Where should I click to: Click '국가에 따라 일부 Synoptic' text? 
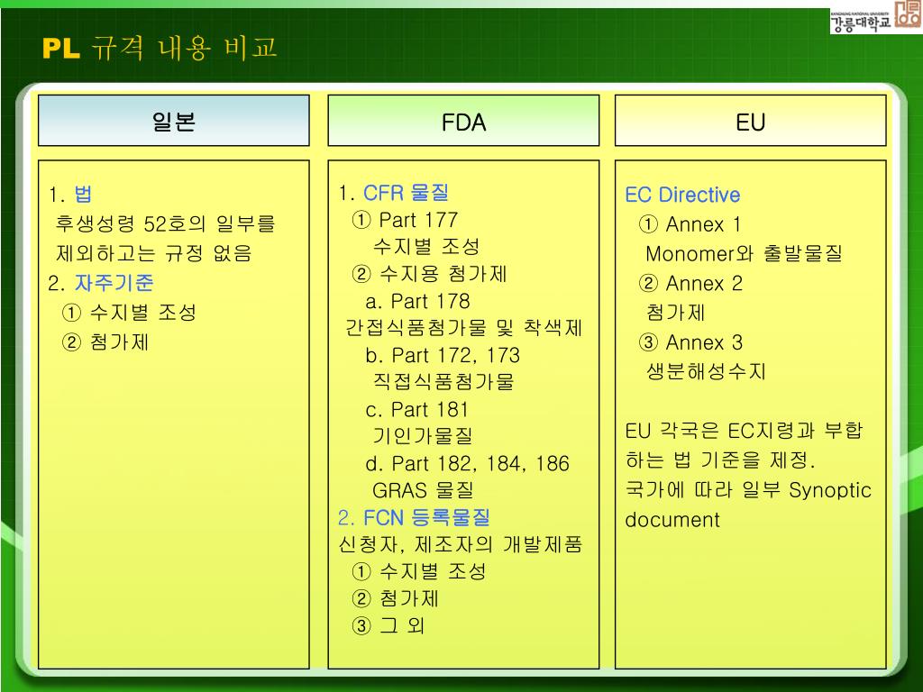[748, 489]
